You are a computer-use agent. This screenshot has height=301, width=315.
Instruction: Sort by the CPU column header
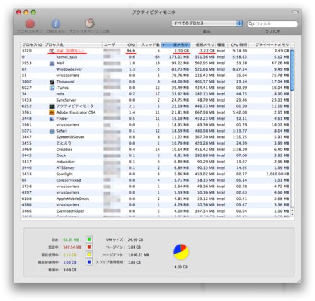[x=130, y=45]
